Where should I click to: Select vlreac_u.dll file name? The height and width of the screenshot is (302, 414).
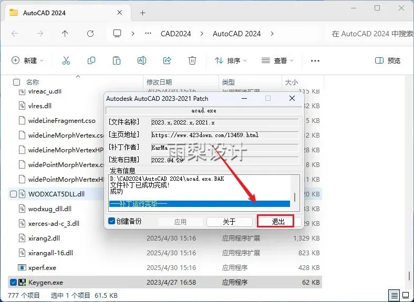45,91
